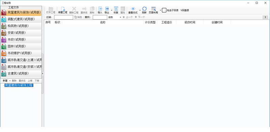This screenshot has width=270, height=132.
Task: Close the filter bar with X button
Action: (x=265, y=17)
